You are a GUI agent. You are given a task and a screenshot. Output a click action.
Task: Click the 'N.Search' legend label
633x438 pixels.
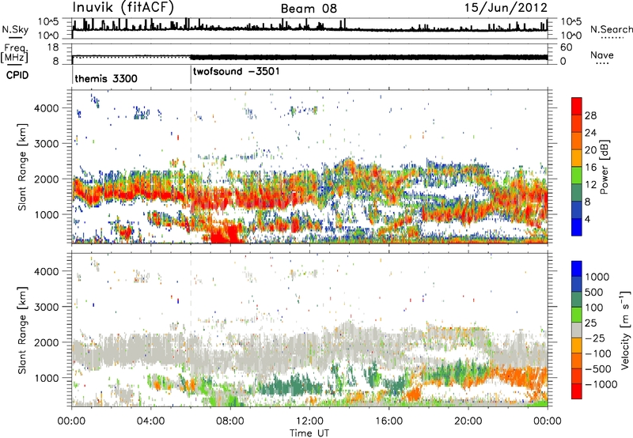611,29
